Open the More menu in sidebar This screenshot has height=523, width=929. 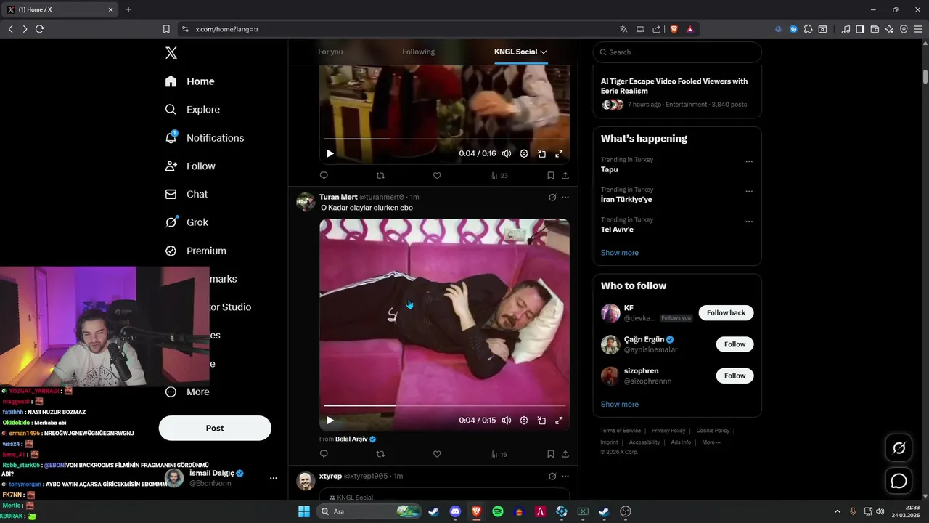187,392
